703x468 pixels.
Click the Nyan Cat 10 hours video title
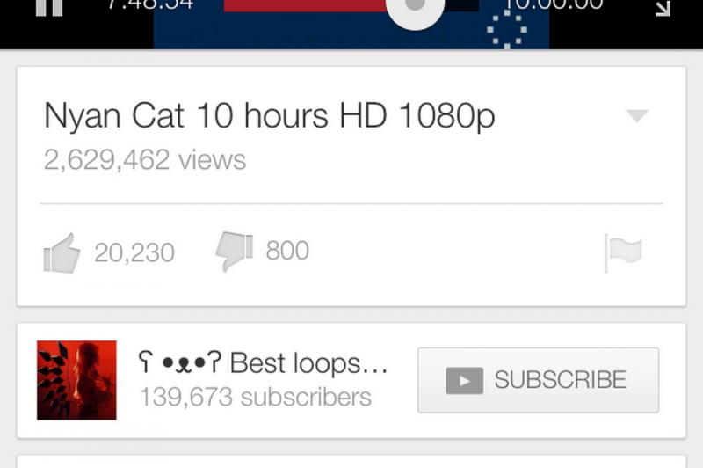tap(270, 116)
